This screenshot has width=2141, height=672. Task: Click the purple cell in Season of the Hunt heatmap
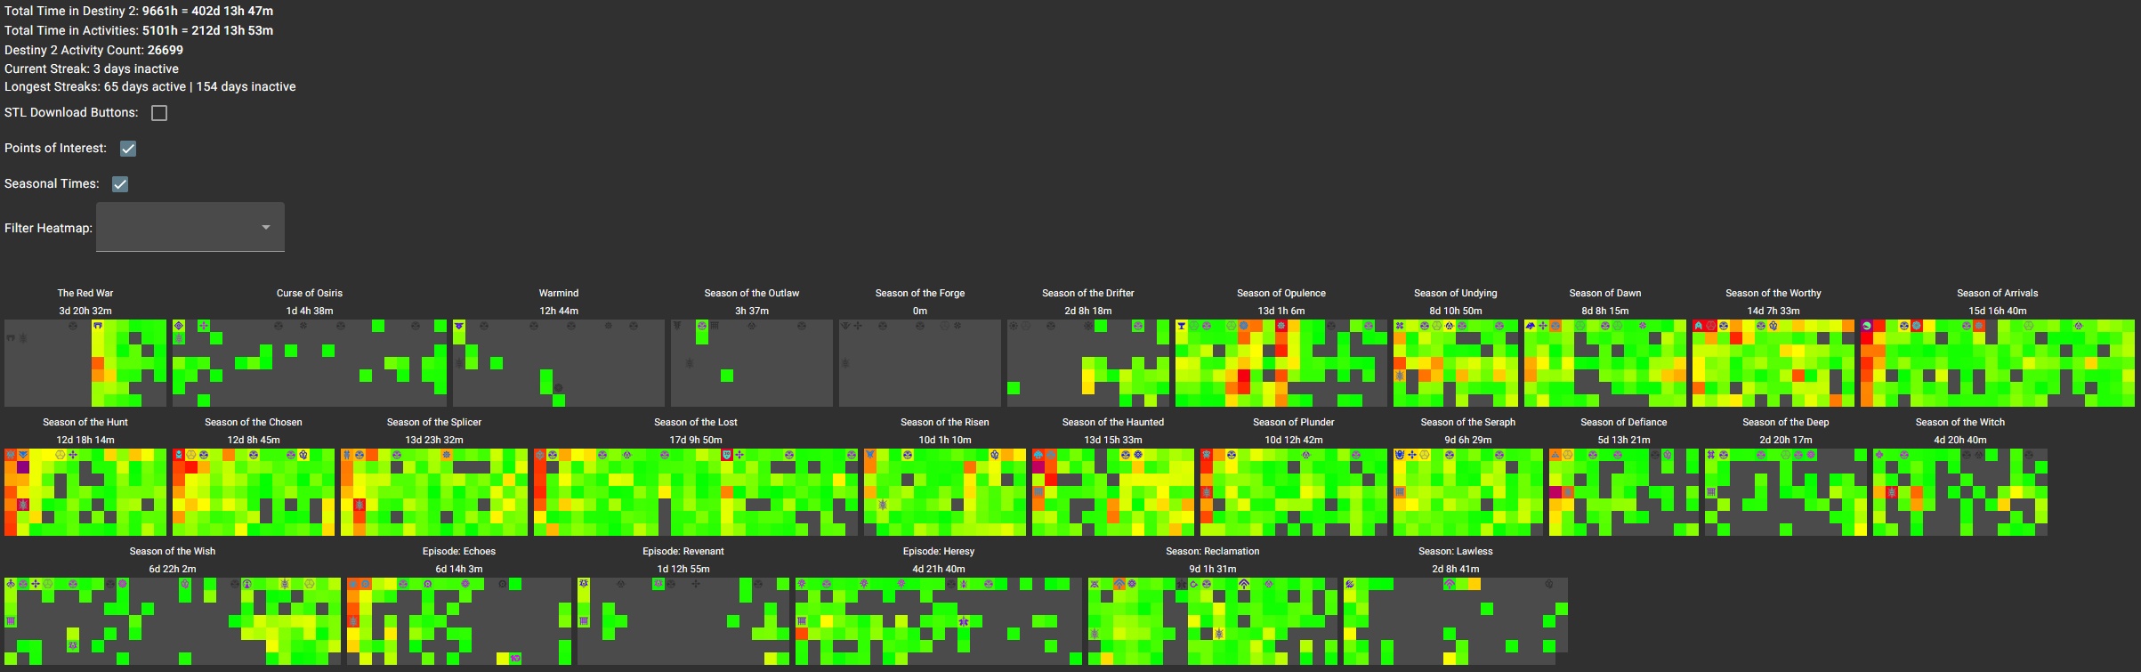coord(23,467)
